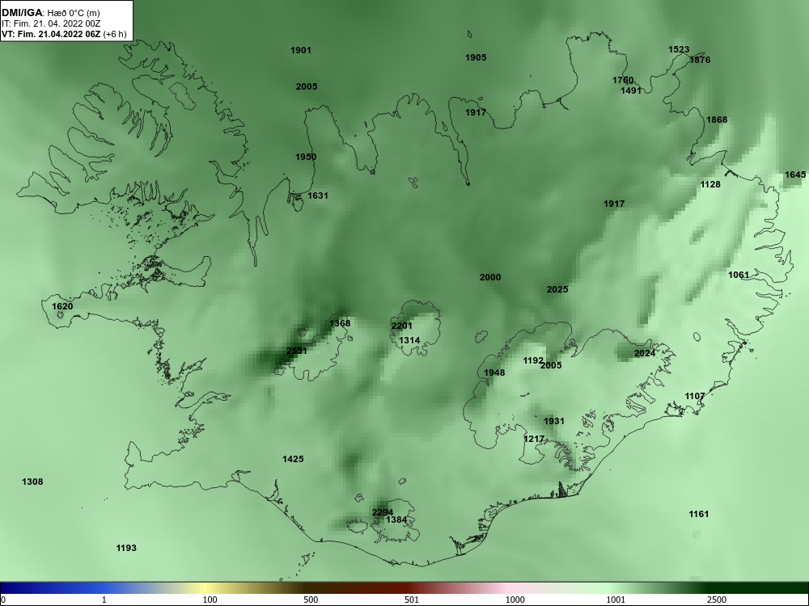Viewport: 809px width, 606px height.
Task: Click the value 1128 on the map
Action: coord(710,184)
